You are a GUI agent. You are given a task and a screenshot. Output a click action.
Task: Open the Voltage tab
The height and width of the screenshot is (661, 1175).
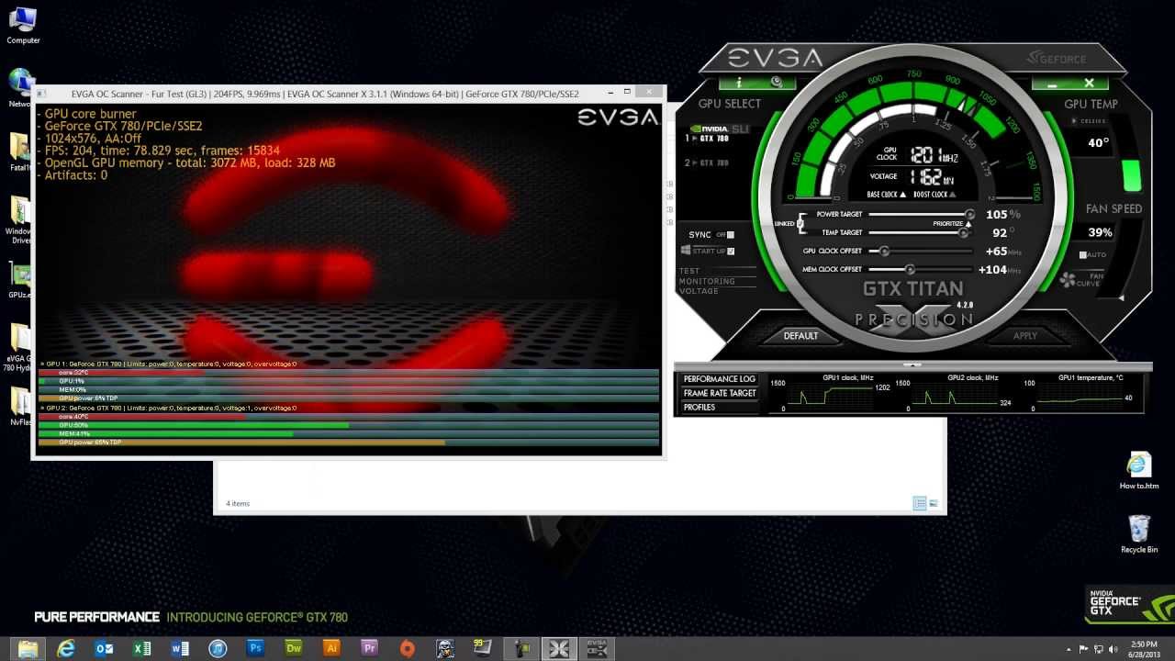point(699,291)
